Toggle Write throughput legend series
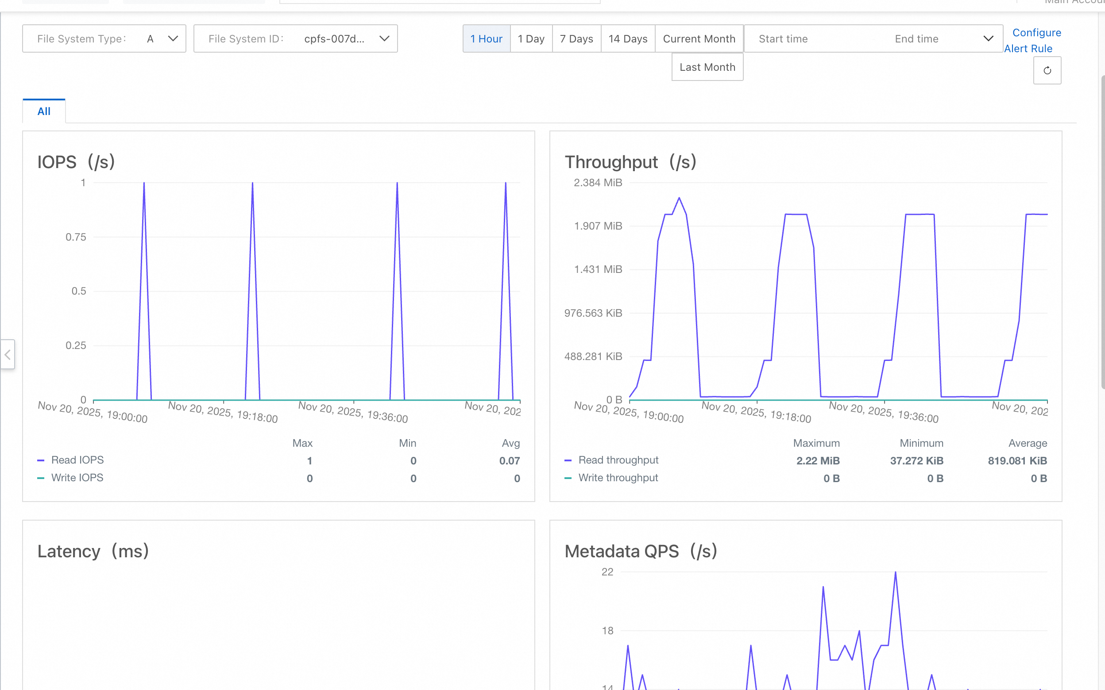Image resolution: width=1105 pixels, height=690 pixels. pyautogui.click(x=611, y=478)
